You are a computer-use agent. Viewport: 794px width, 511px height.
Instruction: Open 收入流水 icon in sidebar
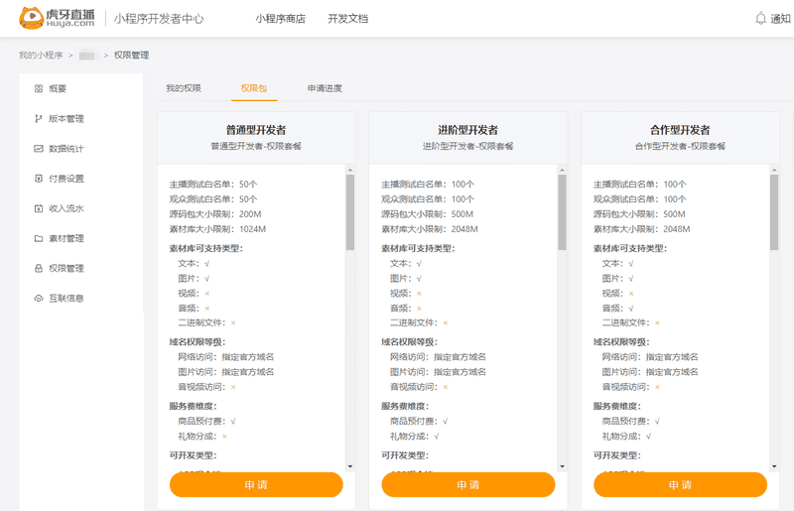tap(39, 208)
